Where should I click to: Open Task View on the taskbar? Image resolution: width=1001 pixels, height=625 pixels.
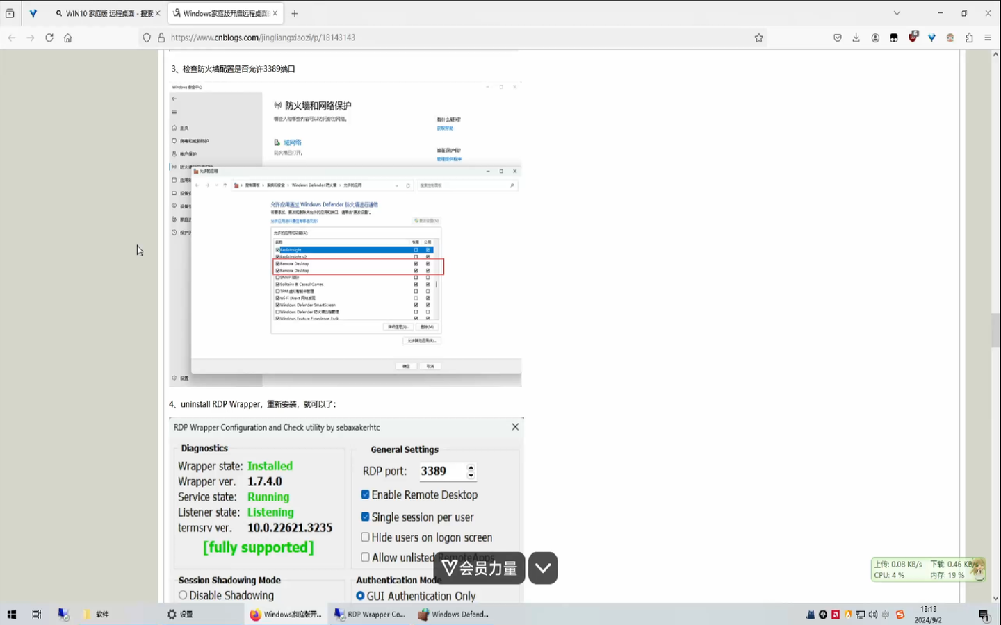(36, 614)
